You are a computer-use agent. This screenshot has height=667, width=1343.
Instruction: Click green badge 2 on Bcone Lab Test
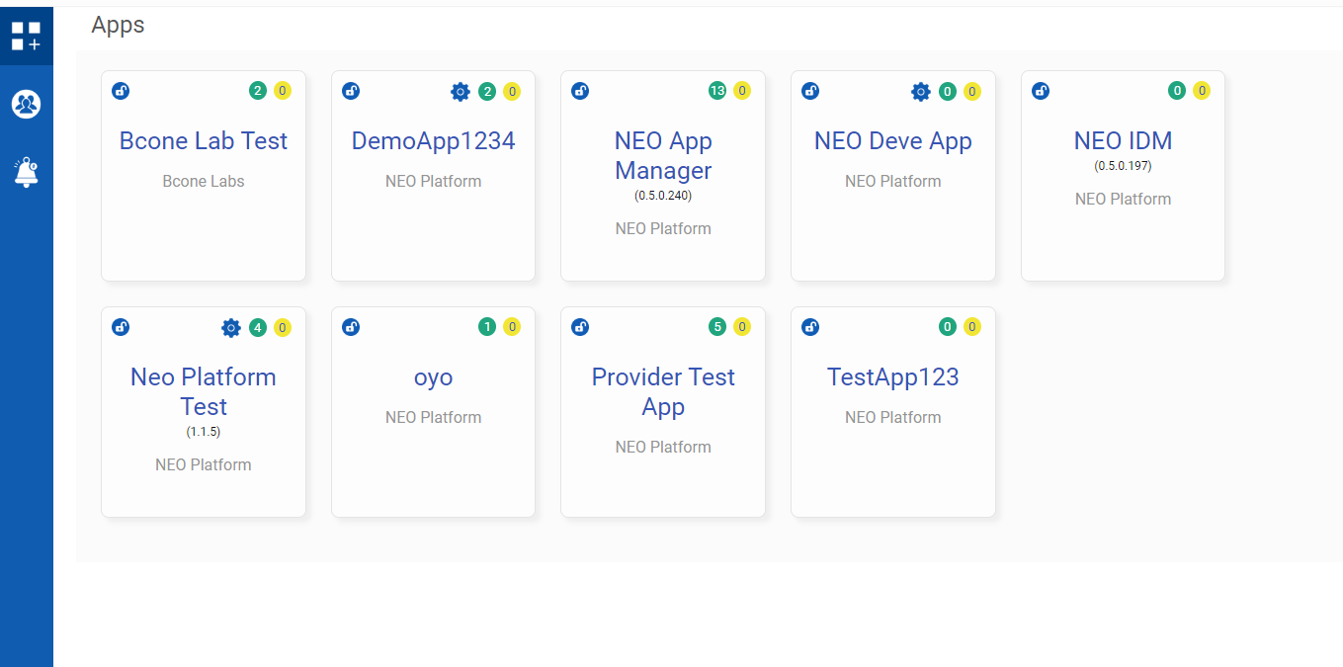[x=258, y=91]
